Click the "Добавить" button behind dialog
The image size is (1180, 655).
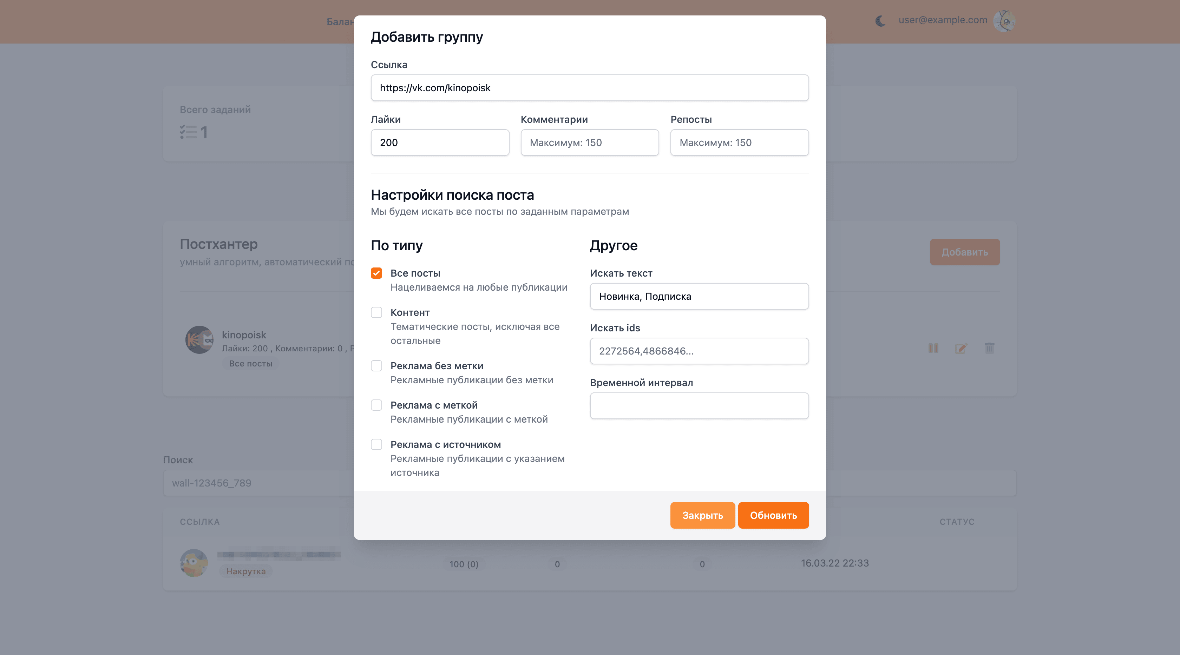tap(964, 252)
